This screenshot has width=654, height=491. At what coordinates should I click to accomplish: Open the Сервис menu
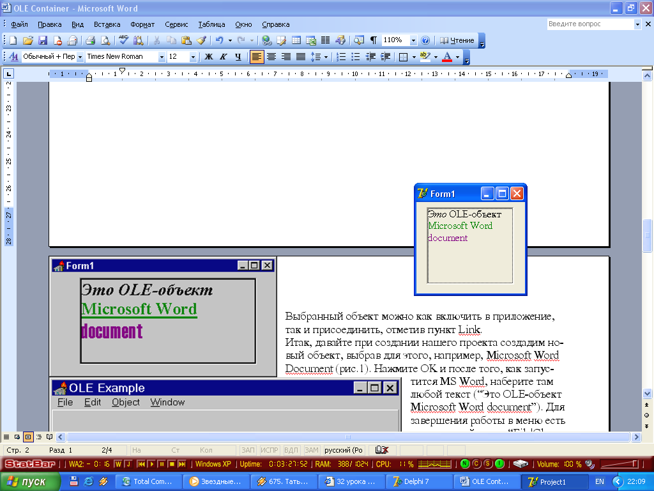(176, 25)
